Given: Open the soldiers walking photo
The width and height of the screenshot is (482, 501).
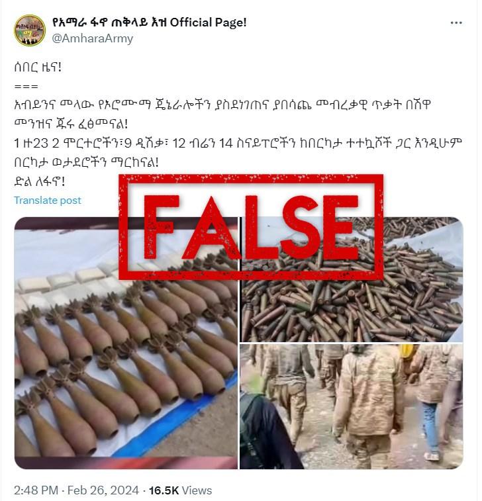Looking at the screenshot, I should coord(352,406).
